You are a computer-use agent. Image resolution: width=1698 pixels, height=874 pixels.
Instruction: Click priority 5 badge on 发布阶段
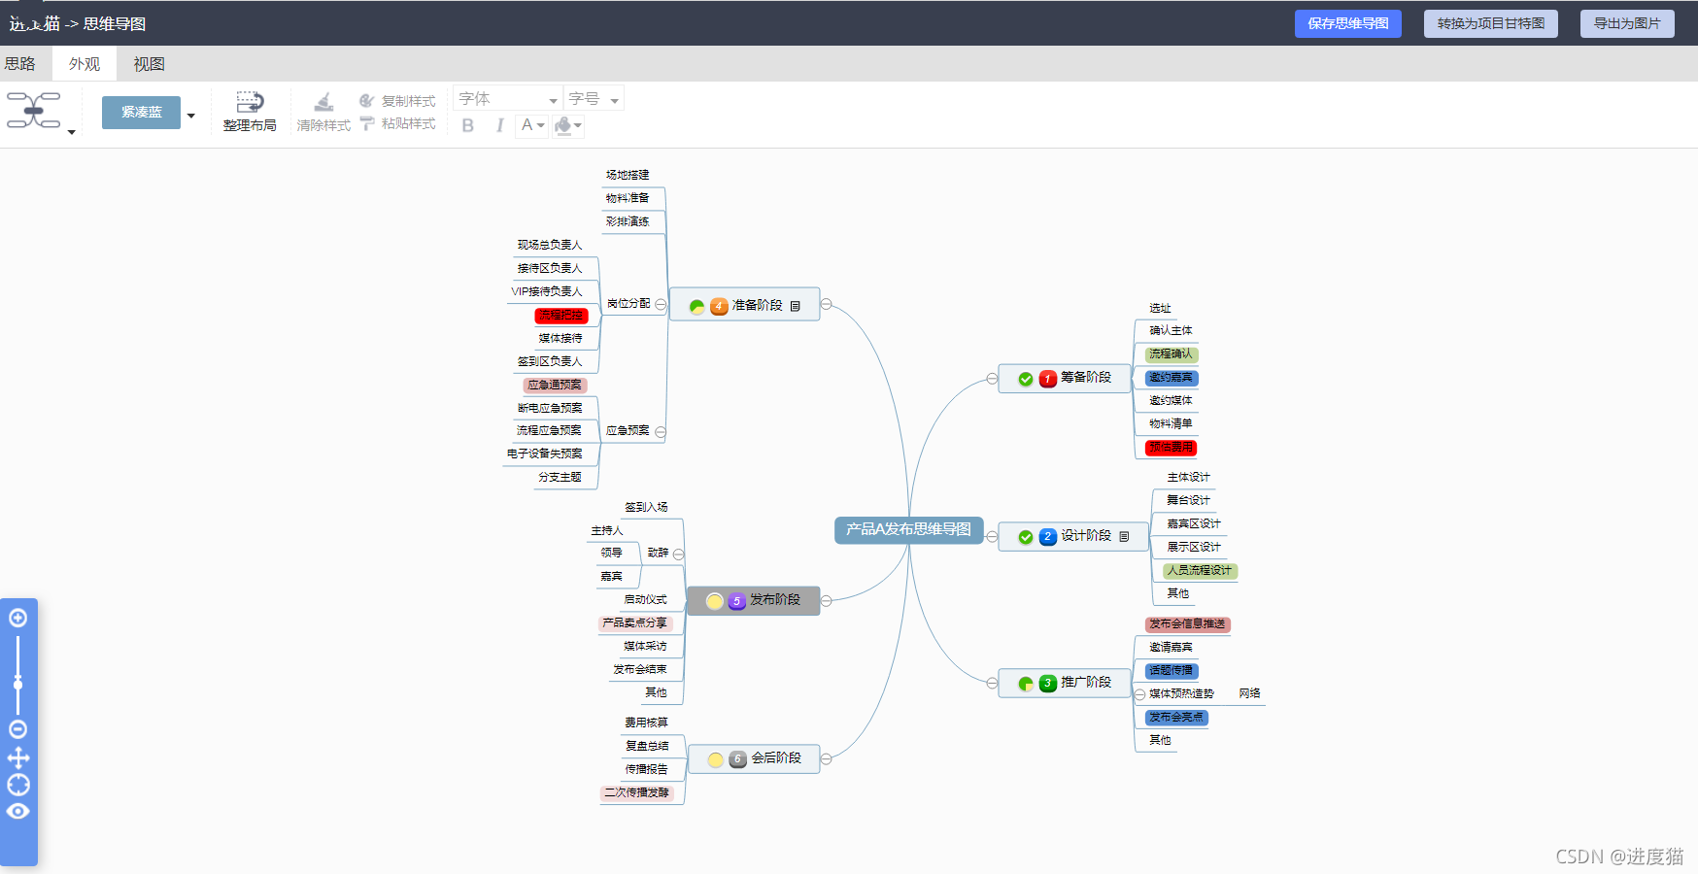[x=736, y=601]
